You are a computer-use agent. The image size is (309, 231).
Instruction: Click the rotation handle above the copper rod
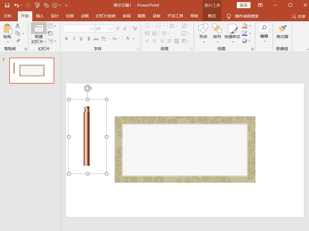(x=88, y=88)
